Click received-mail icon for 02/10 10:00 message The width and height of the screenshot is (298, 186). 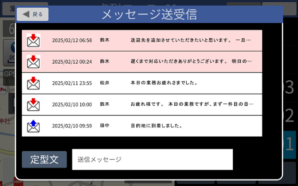[33, 104]
